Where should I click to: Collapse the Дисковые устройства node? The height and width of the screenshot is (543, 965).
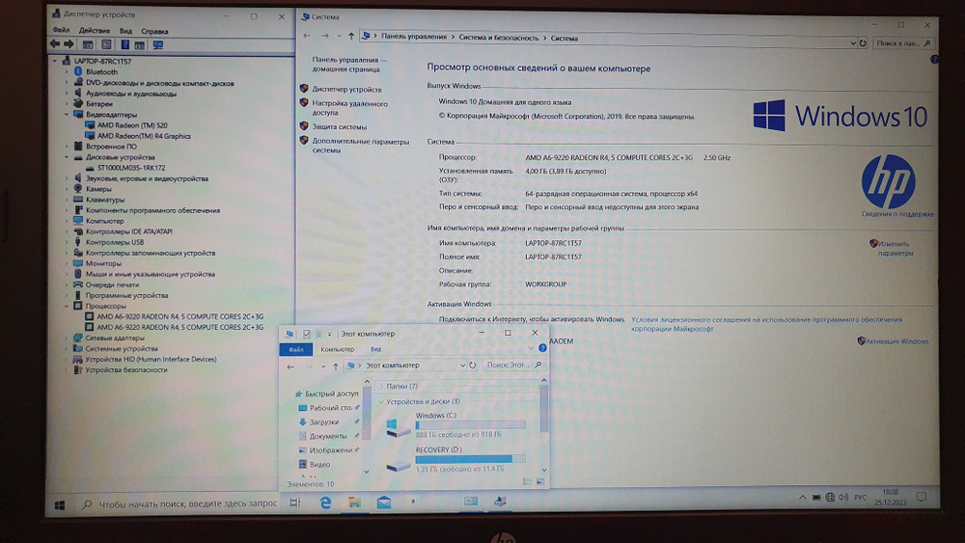click(67, 157)
